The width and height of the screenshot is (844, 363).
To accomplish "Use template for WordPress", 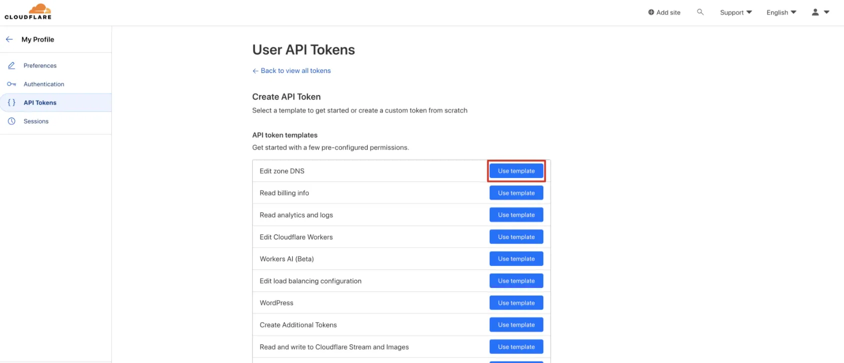I will click(x=516, y=303).
